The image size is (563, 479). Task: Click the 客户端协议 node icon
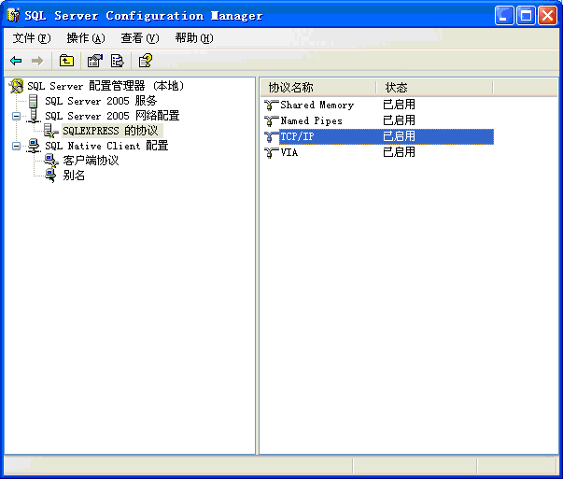[x=51, y=161]
